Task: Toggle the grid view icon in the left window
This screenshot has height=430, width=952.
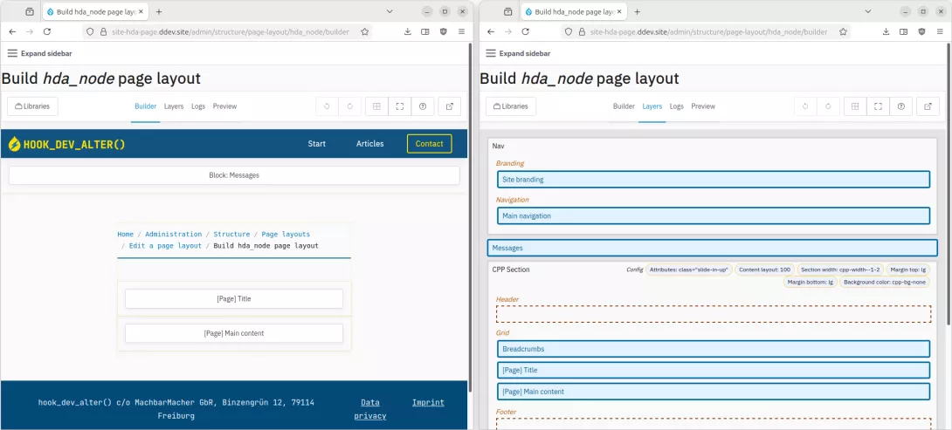Action: (376, 106)
